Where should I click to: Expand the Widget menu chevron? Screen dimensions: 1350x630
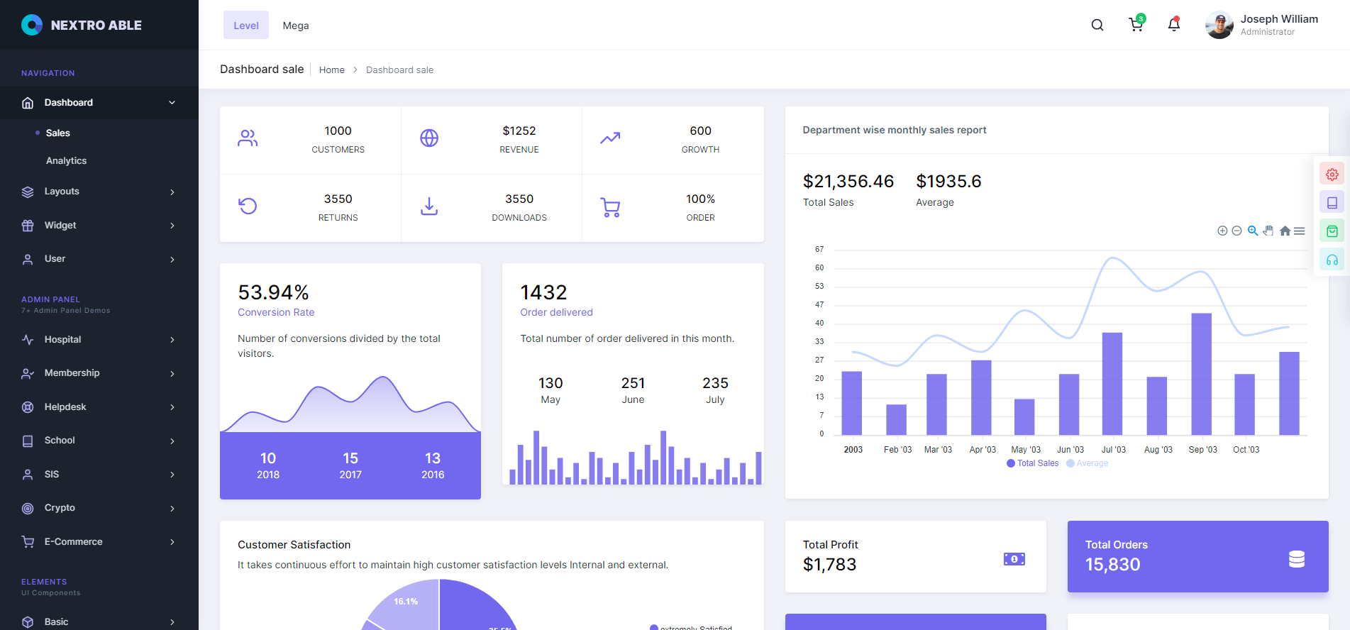[x=172, y=226]
